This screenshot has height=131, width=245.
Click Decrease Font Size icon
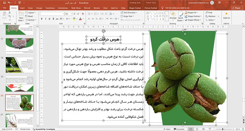(x=78, y=14)
